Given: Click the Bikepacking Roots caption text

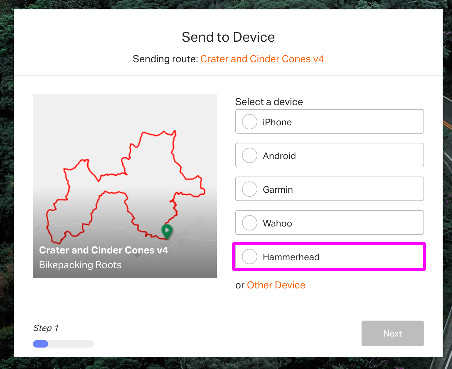Looking at the screenshot, I should (80, 265).
